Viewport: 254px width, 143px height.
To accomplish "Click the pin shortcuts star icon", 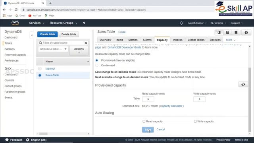I will 84,23.
